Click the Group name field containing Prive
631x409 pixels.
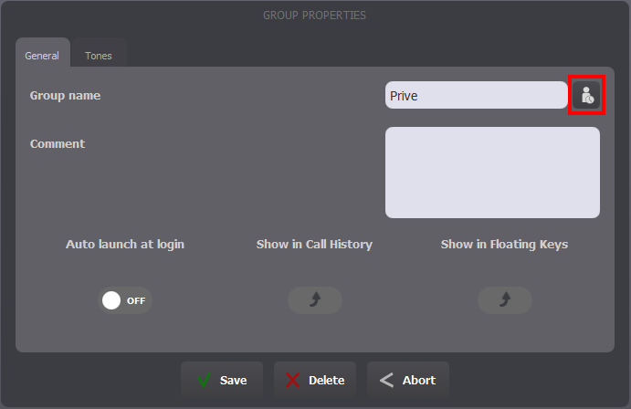tap(477, 95)
